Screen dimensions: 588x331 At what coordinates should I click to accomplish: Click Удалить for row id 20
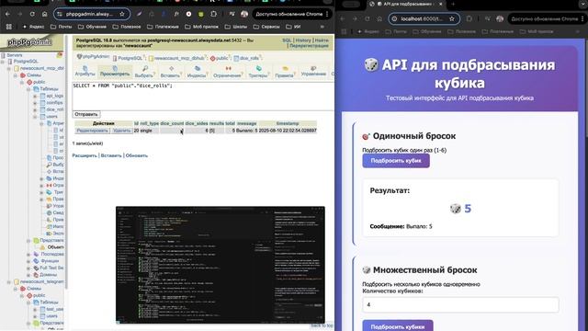[121, 131]
